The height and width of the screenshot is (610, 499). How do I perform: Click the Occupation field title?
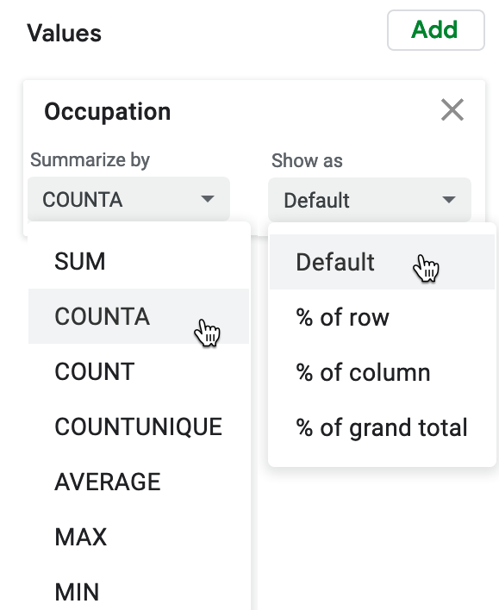coord(108,112)
